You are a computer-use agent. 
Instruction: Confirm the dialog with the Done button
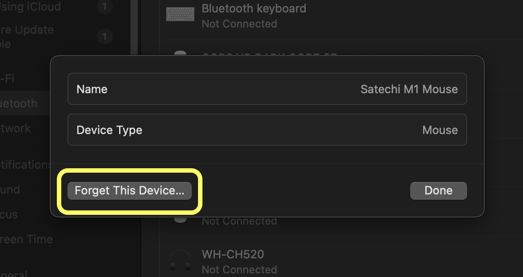438,191
